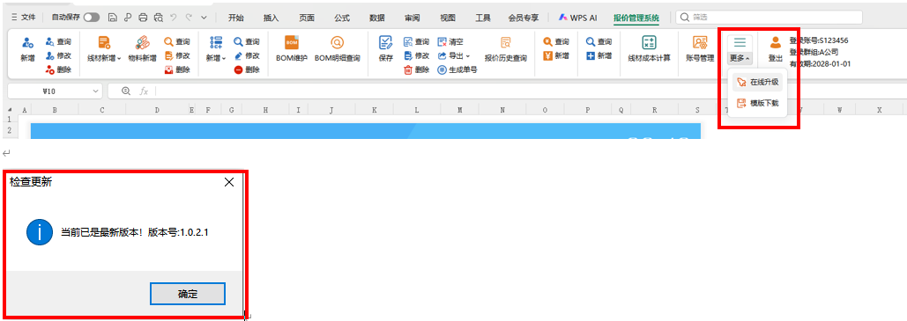Click 修改 with the blue person icon
Screen dimensions: 907x321
(58, 56)
